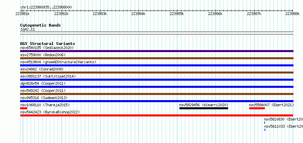Click the 1q42.11 cytogenetic band line
Screen dimensions: 303x143
pyautogui.click(x=157, y=33)
